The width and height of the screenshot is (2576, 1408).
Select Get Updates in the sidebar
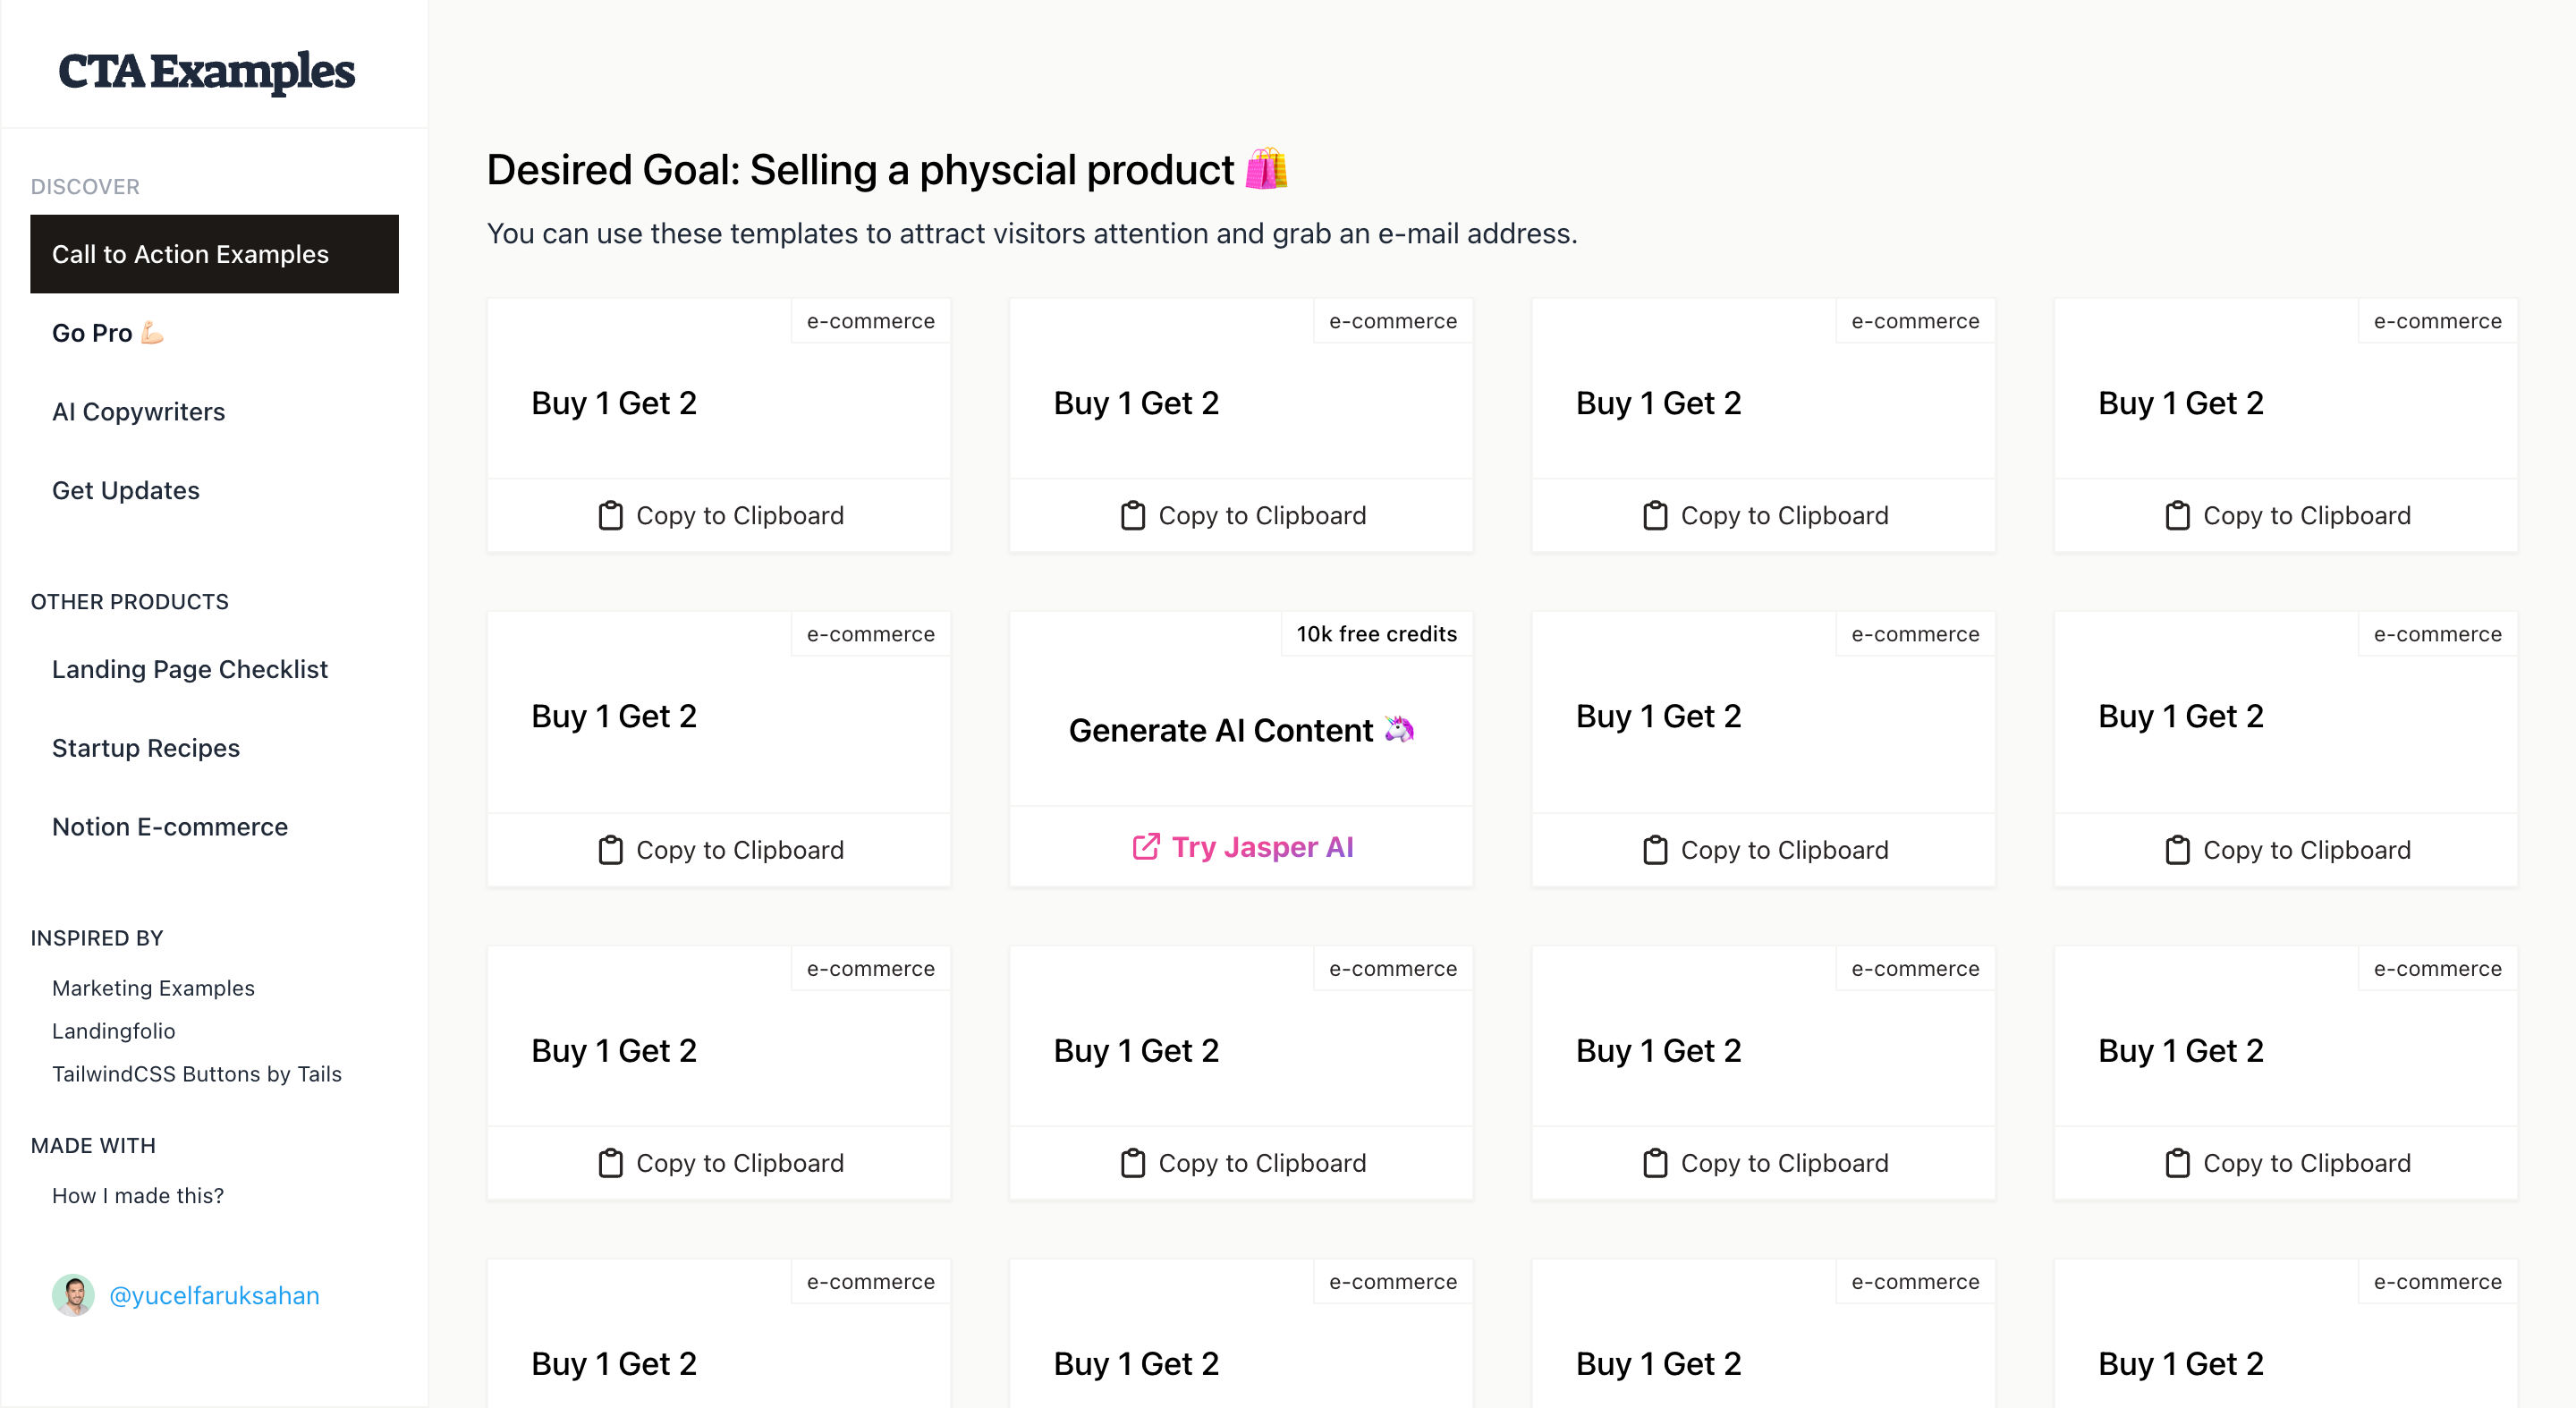(x=126, y=490)
